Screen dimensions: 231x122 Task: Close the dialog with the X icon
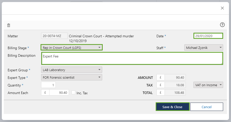(222, 8)
